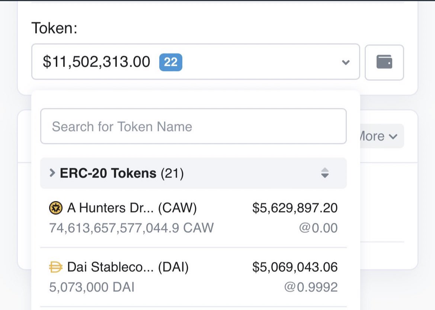Open the wallet holdings icon button
The width and height of the screenshot is (435, 310).
[x=384, y=62]
